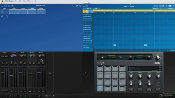The height and width of the screenshot is (98, 175).
Task: Step sample up in waveform display
Action: 160,67
